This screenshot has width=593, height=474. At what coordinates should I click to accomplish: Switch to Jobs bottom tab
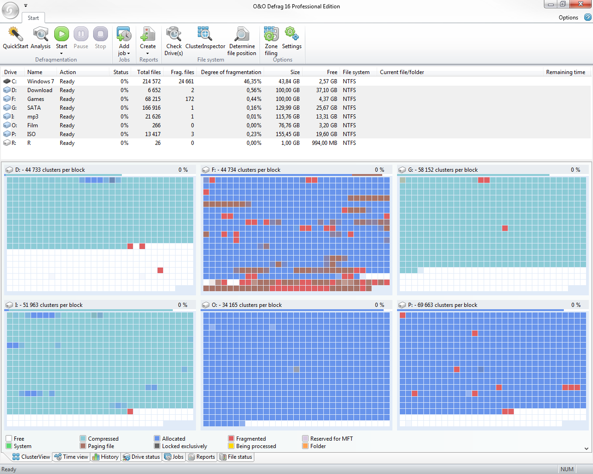pyautogui.click(x=174, y=457)
